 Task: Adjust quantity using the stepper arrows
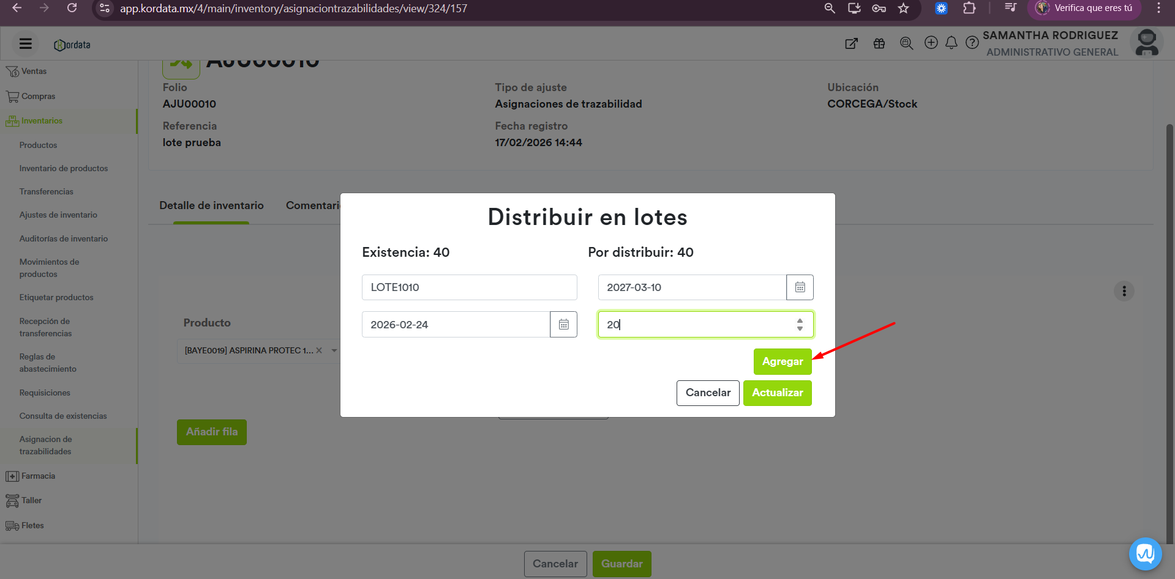coord(800,325)
